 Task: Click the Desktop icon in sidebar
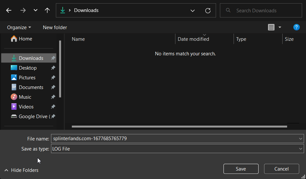pos(14,68)
